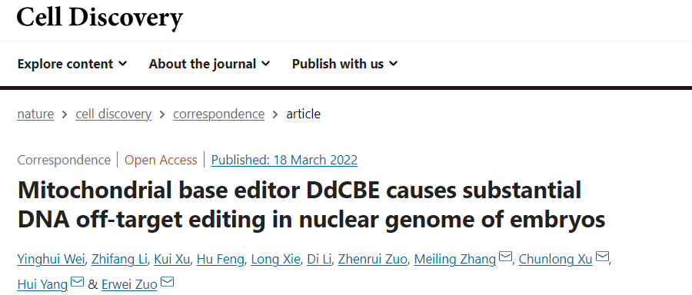
Task: Click envelope icon next to Meiling Zhang
Action: coord(505,257)
